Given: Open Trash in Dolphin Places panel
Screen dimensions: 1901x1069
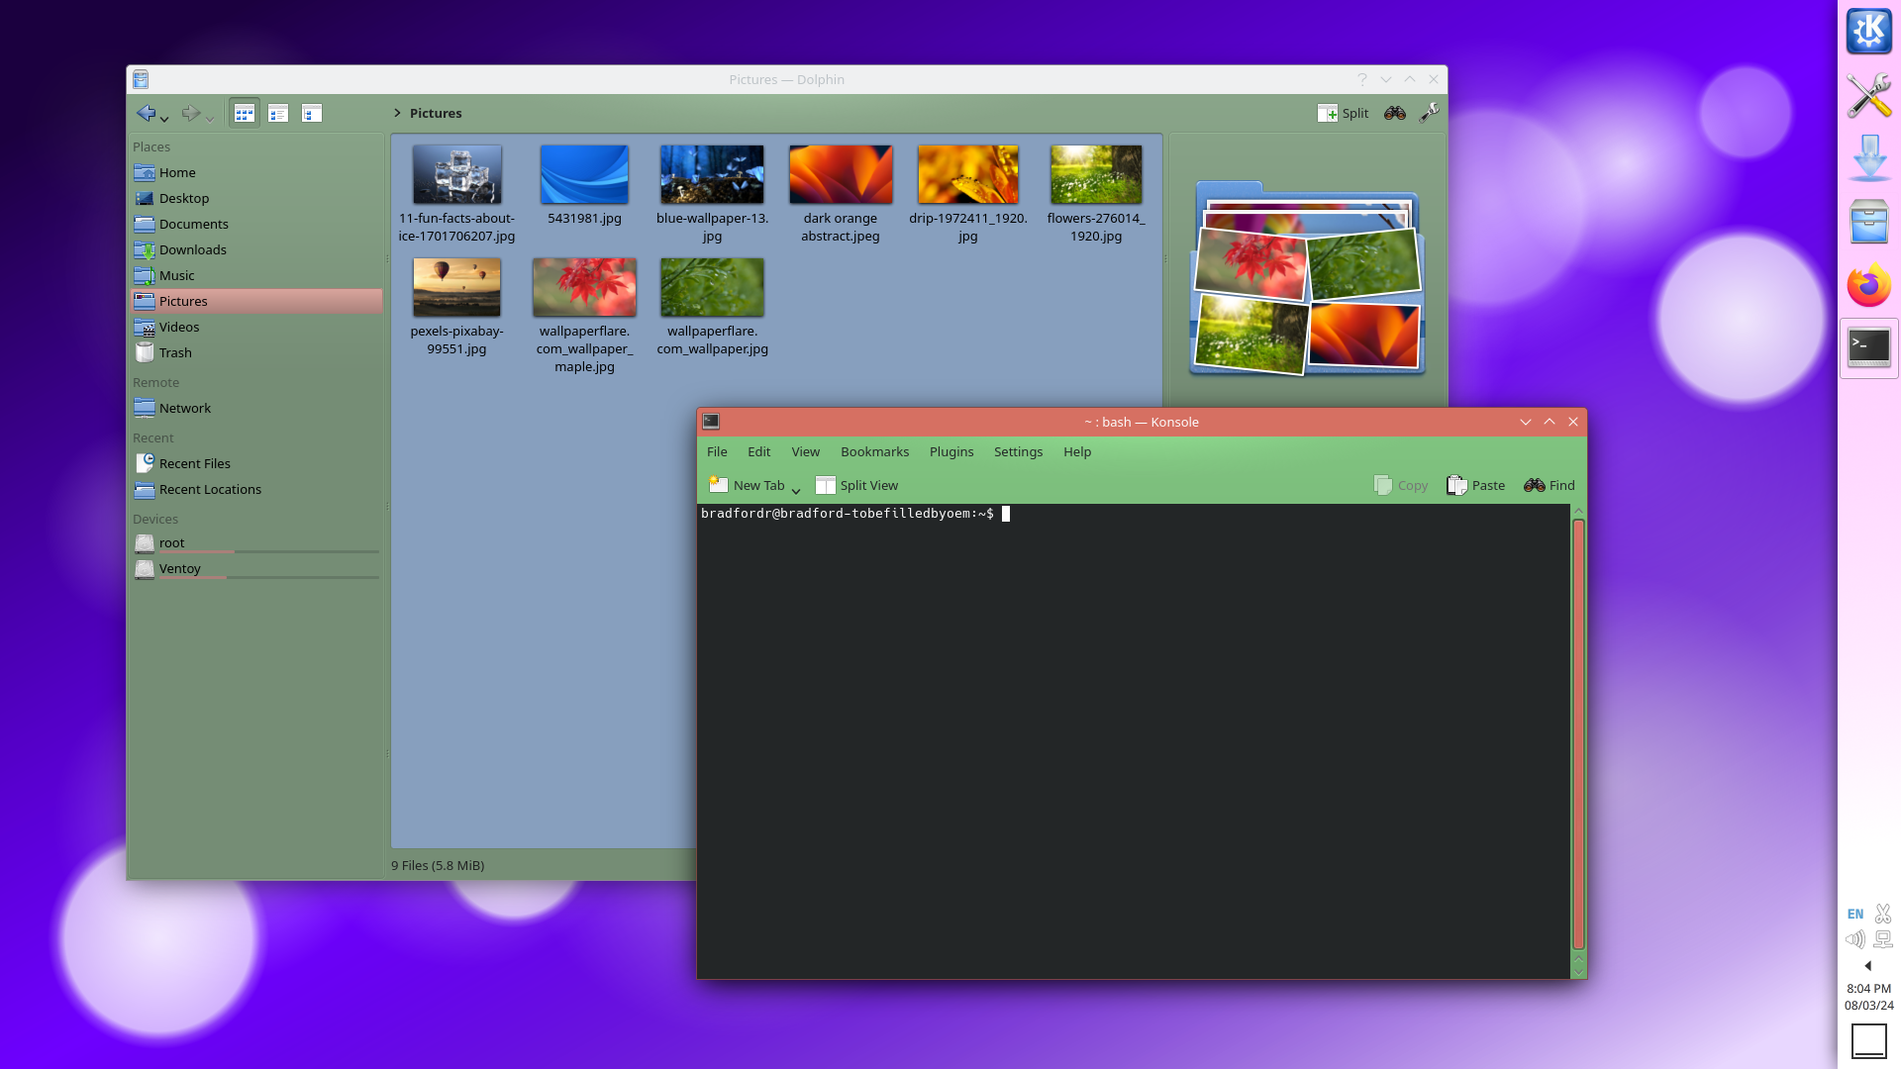Looking at the screenshot, I should coord(256,352).
